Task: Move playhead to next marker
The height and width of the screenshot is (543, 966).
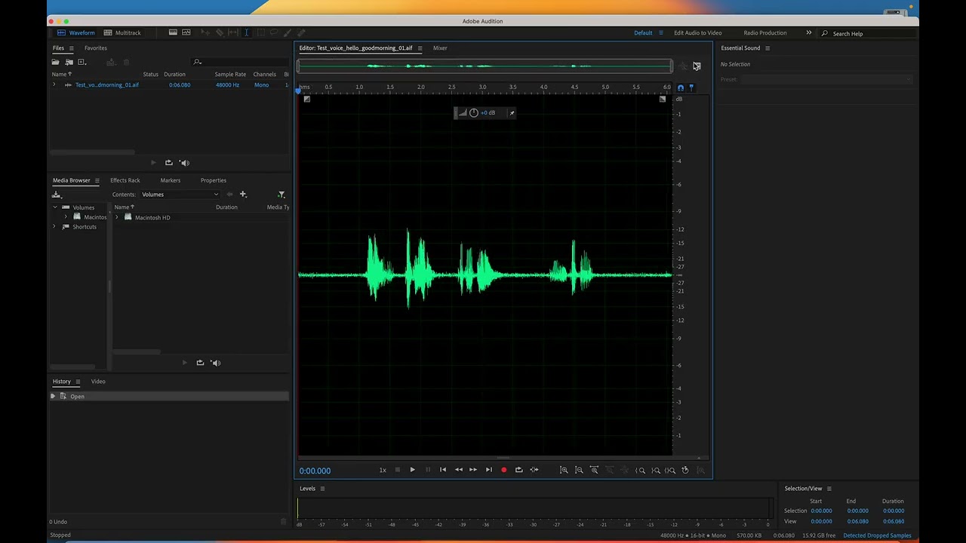Action: click(488, 470)
